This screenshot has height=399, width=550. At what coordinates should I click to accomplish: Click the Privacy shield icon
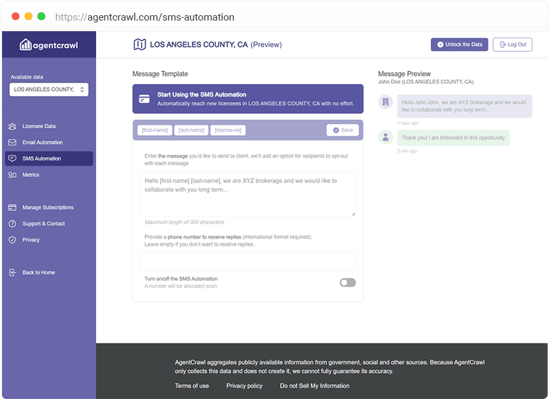(12, 240)
